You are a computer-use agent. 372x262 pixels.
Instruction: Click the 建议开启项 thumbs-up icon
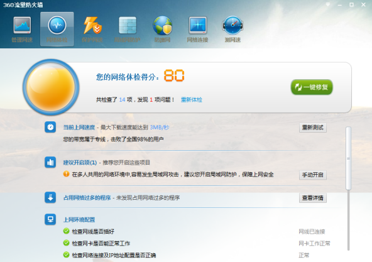click(50, 162)
